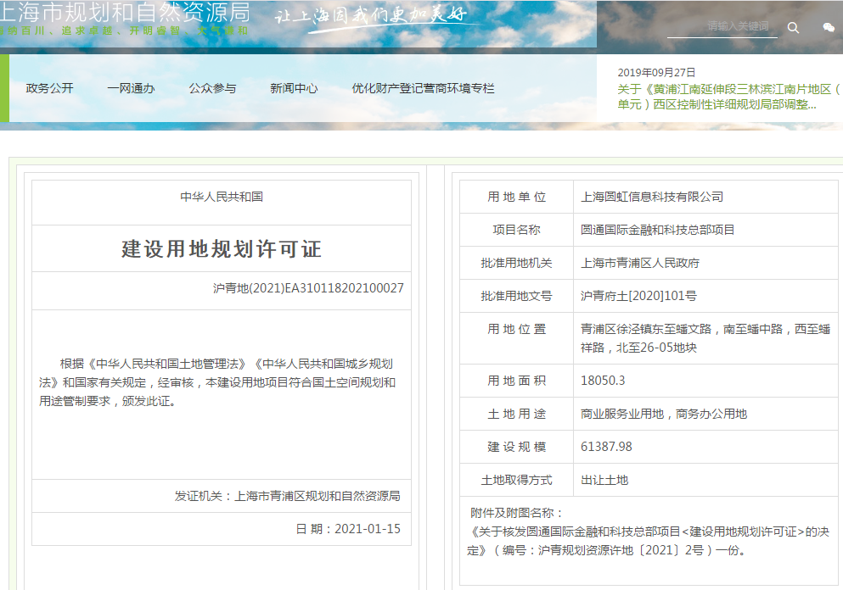Click company name 上海圆虹信息科技有限公司
The height and width of the screenshot is (590, 843).
point(652,197)
